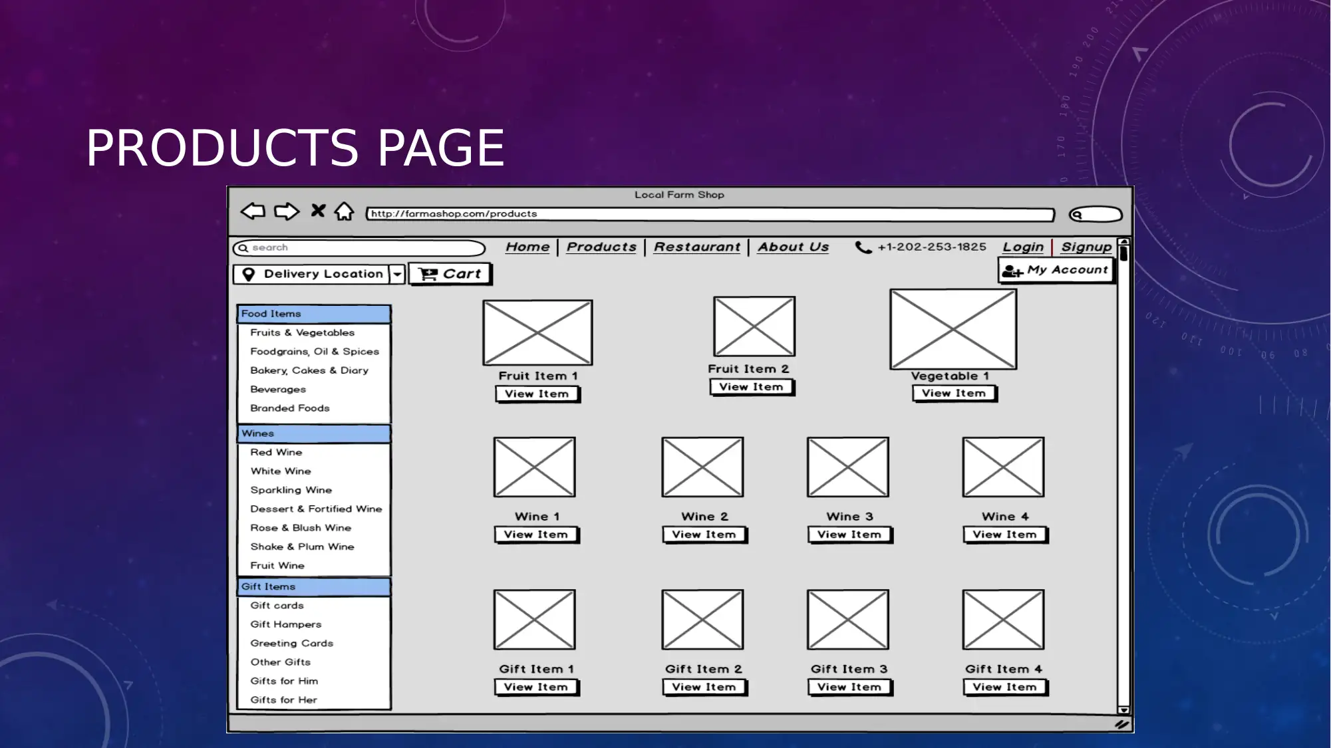
Task: Select Gift cards under Gift Items
Action: pos(276,606)
